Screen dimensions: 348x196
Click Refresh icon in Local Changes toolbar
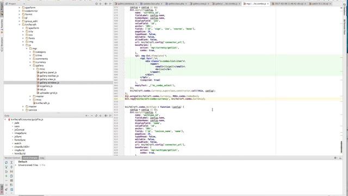(x=6, y=162)
